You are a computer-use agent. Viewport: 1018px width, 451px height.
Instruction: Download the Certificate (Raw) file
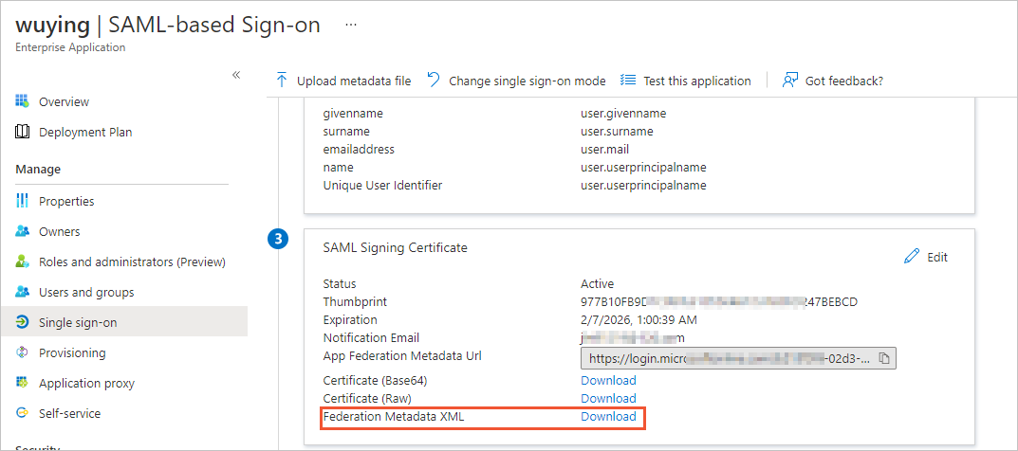tap(608, 398)
